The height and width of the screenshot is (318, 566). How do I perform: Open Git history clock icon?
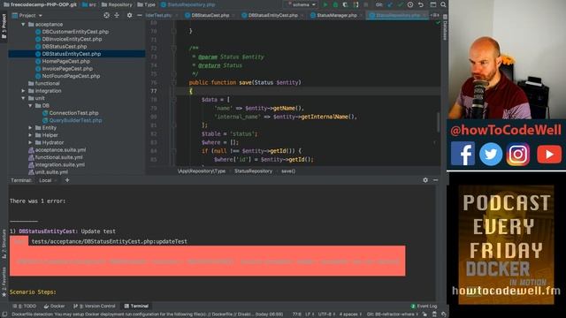(410, 4)
